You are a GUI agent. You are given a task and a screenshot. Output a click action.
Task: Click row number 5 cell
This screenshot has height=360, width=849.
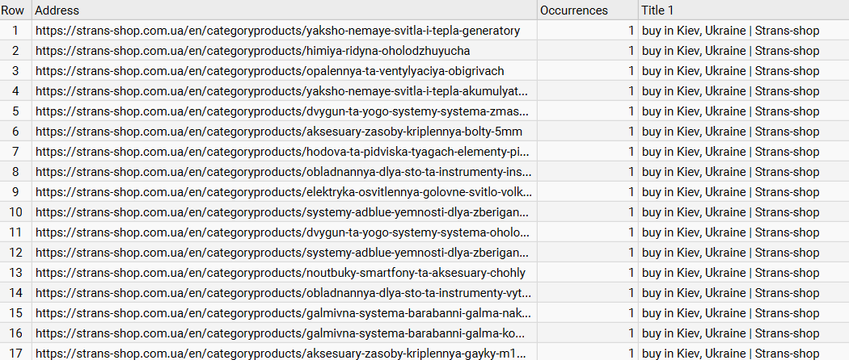point(15,111)
